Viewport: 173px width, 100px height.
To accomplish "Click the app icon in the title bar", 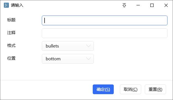I will (6, 5).
